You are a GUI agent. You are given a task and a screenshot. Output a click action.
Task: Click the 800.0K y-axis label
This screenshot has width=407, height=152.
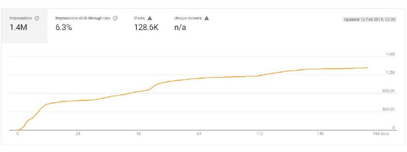[389, 91]
